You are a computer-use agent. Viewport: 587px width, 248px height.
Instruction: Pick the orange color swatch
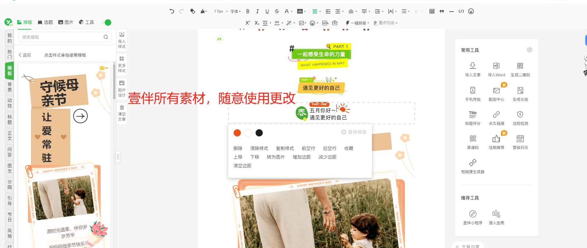(237, 133)
